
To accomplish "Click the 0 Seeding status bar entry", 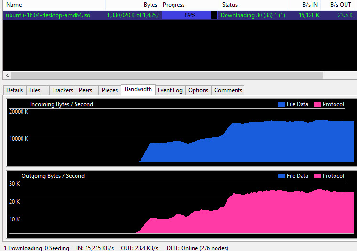I will pyautogui.click(x=57, y=248).
